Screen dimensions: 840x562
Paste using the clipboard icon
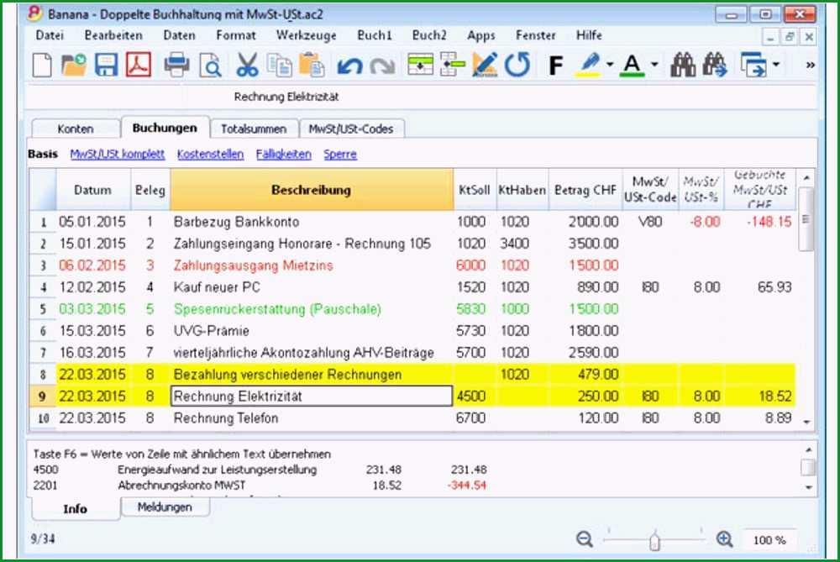pyautogui.click(x=312, y=65)
